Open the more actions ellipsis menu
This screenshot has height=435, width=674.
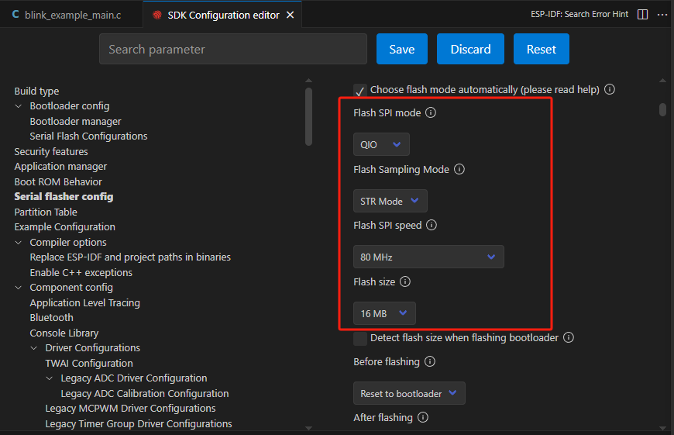pyautogui.click(x=662, y=15)
